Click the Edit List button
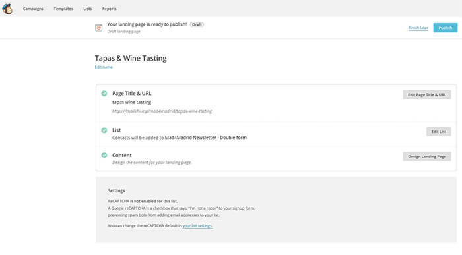 pos(438,132)
